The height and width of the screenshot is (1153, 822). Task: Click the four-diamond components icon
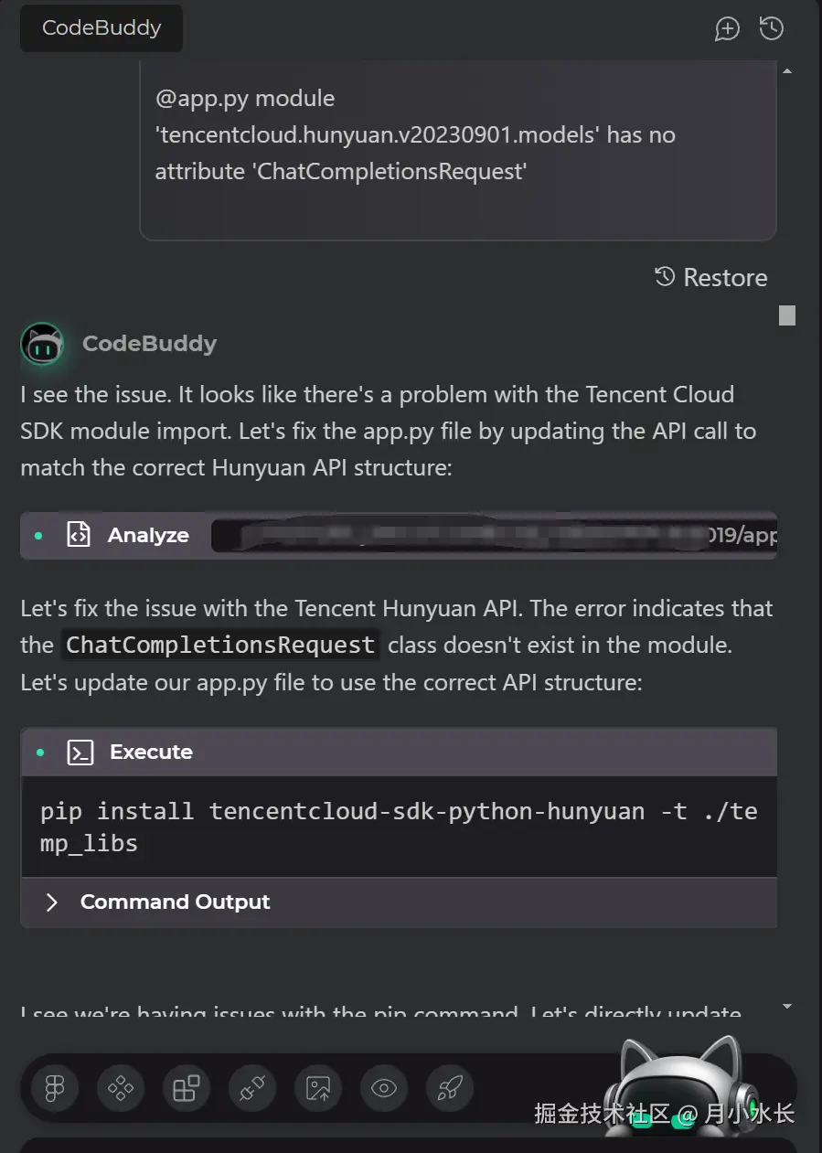tap(121, 1088)
